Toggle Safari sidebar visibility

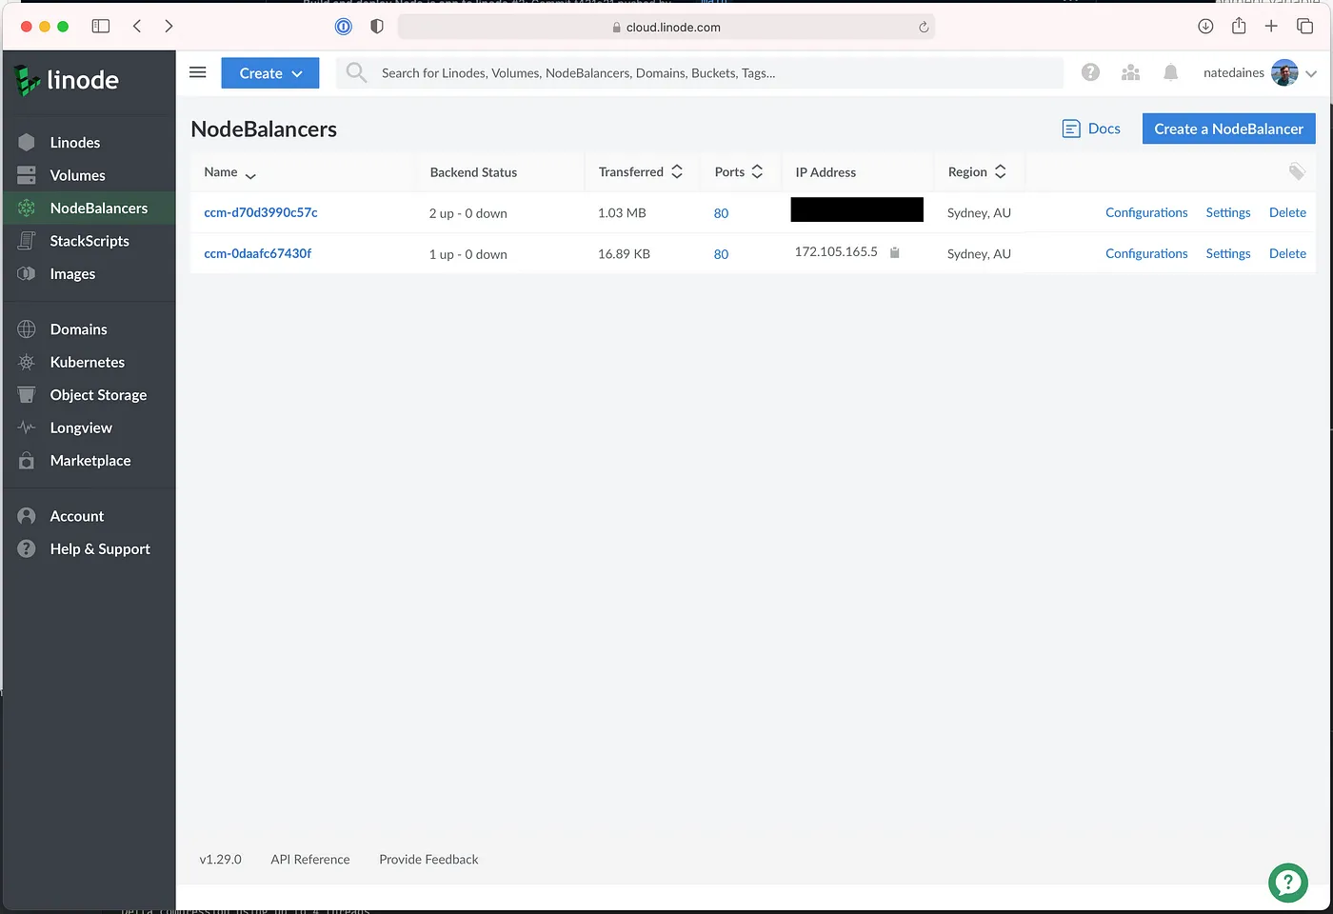(x=100, y=27)
